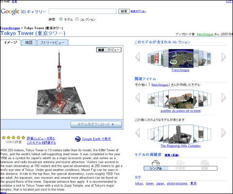233x194 pixels.
Task: Click the 検索 button
Action: click(x=124, y=11)
